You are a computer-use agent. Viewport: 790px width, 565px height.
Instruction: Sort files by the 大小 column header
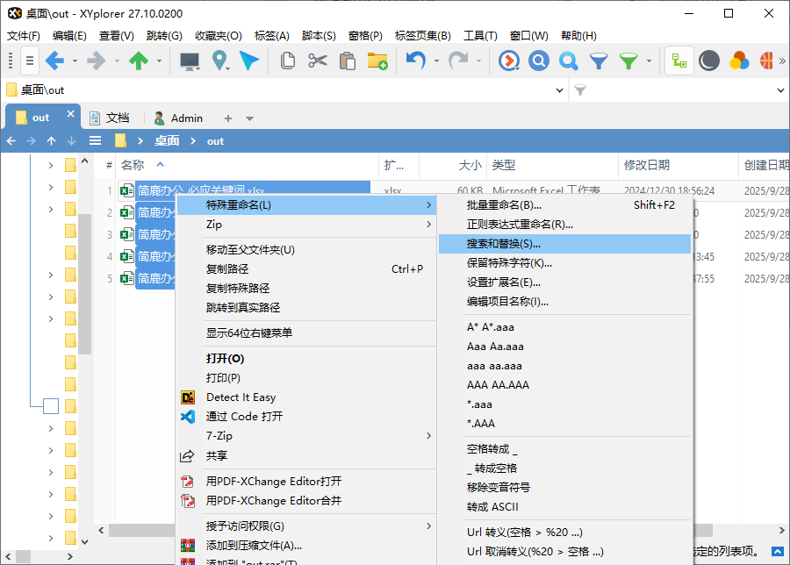click(x=470, y=165)
